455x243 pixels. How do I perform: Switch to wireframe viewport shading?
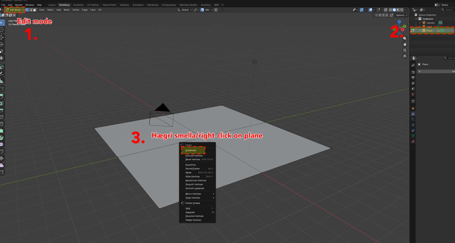pos(391,10)
